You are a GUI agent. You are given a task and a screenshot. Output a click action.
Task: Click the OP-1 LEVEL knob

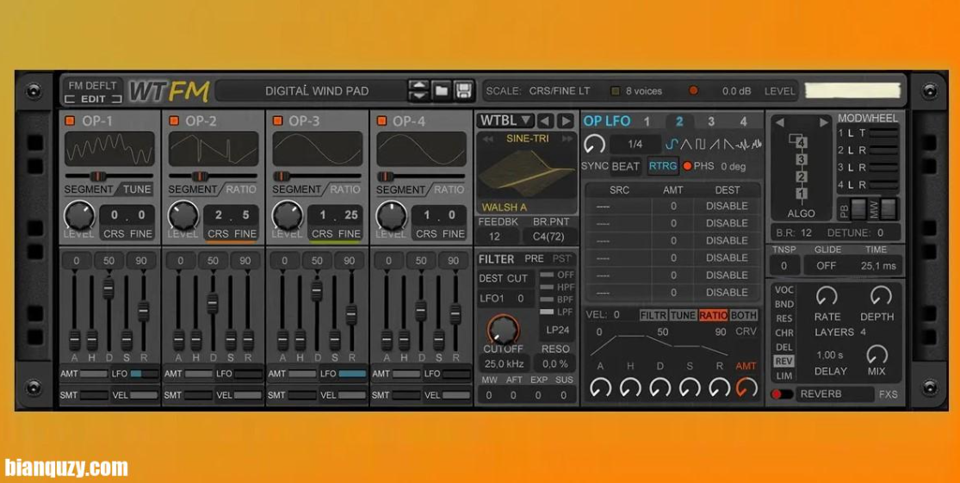click(x=79, y=215)
